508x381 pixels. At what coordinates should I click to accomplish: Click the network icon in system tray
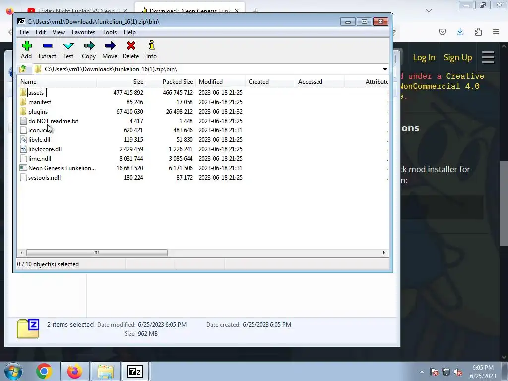pyautogui.click(x=446, y=372)
